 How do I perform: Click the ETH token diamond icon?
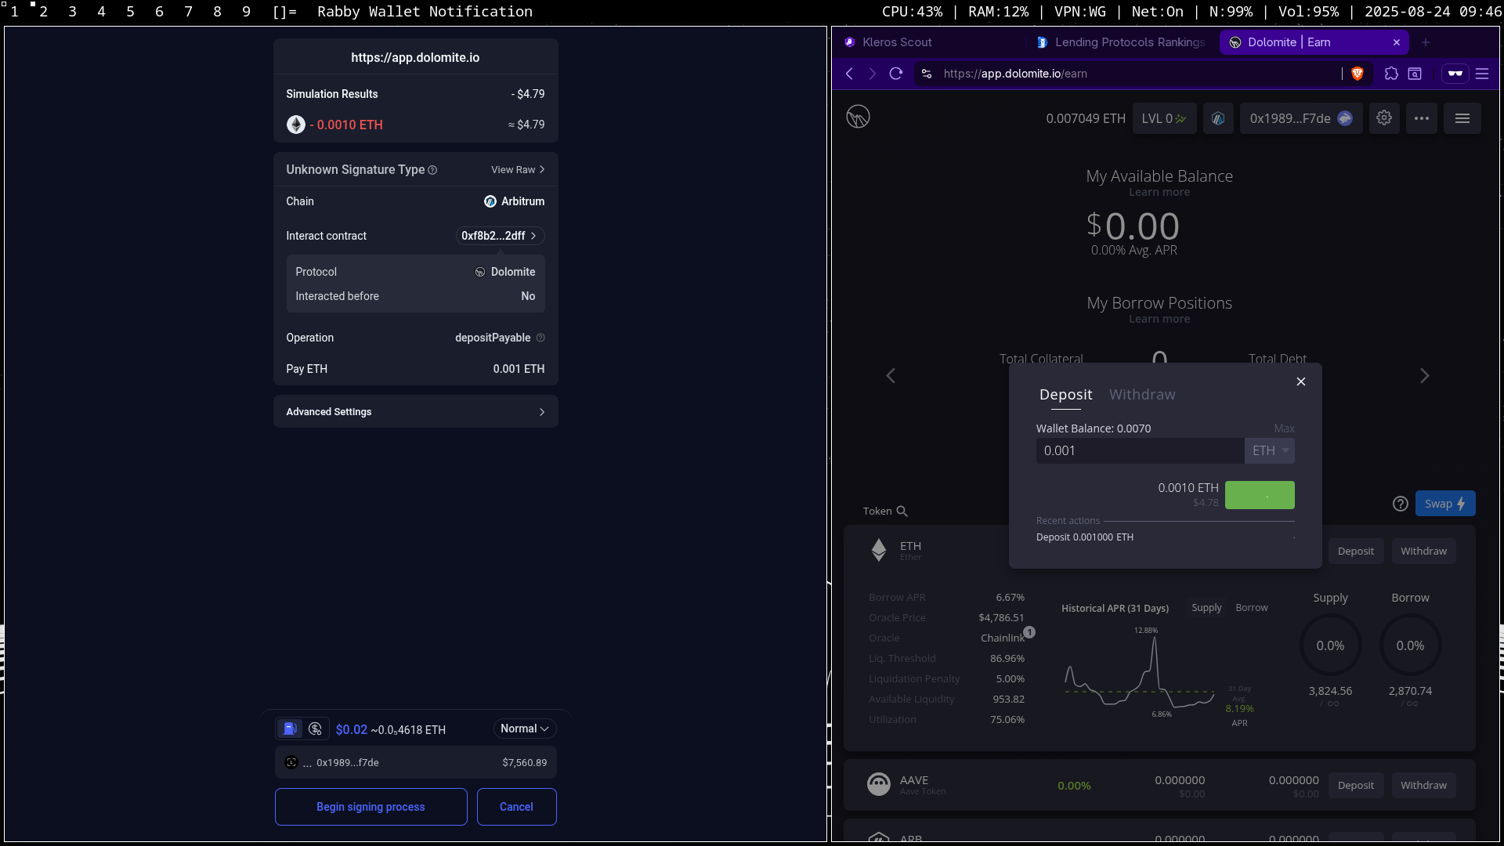coord(879,550)
